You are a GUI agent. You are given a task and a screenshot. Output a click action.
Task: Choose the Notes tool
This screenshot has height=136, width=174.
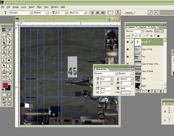coord(4,75)
